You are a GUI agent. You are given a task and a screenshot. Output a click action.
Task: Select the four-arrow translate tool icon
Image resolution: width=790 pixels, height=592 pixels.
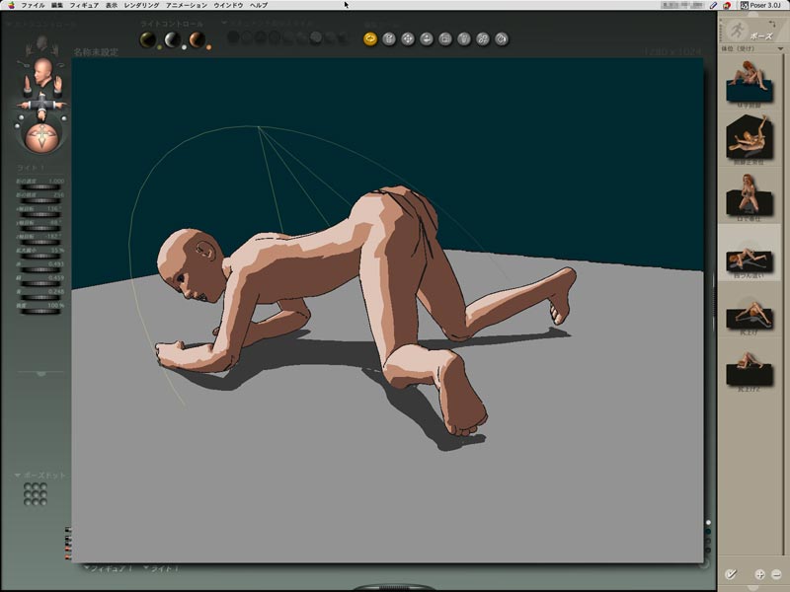408,39
